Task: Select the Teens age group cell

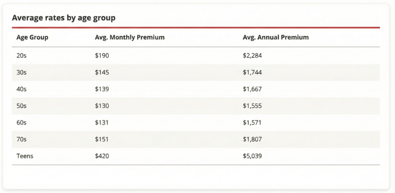Action: pyautogui.click(x=25, y=156)
